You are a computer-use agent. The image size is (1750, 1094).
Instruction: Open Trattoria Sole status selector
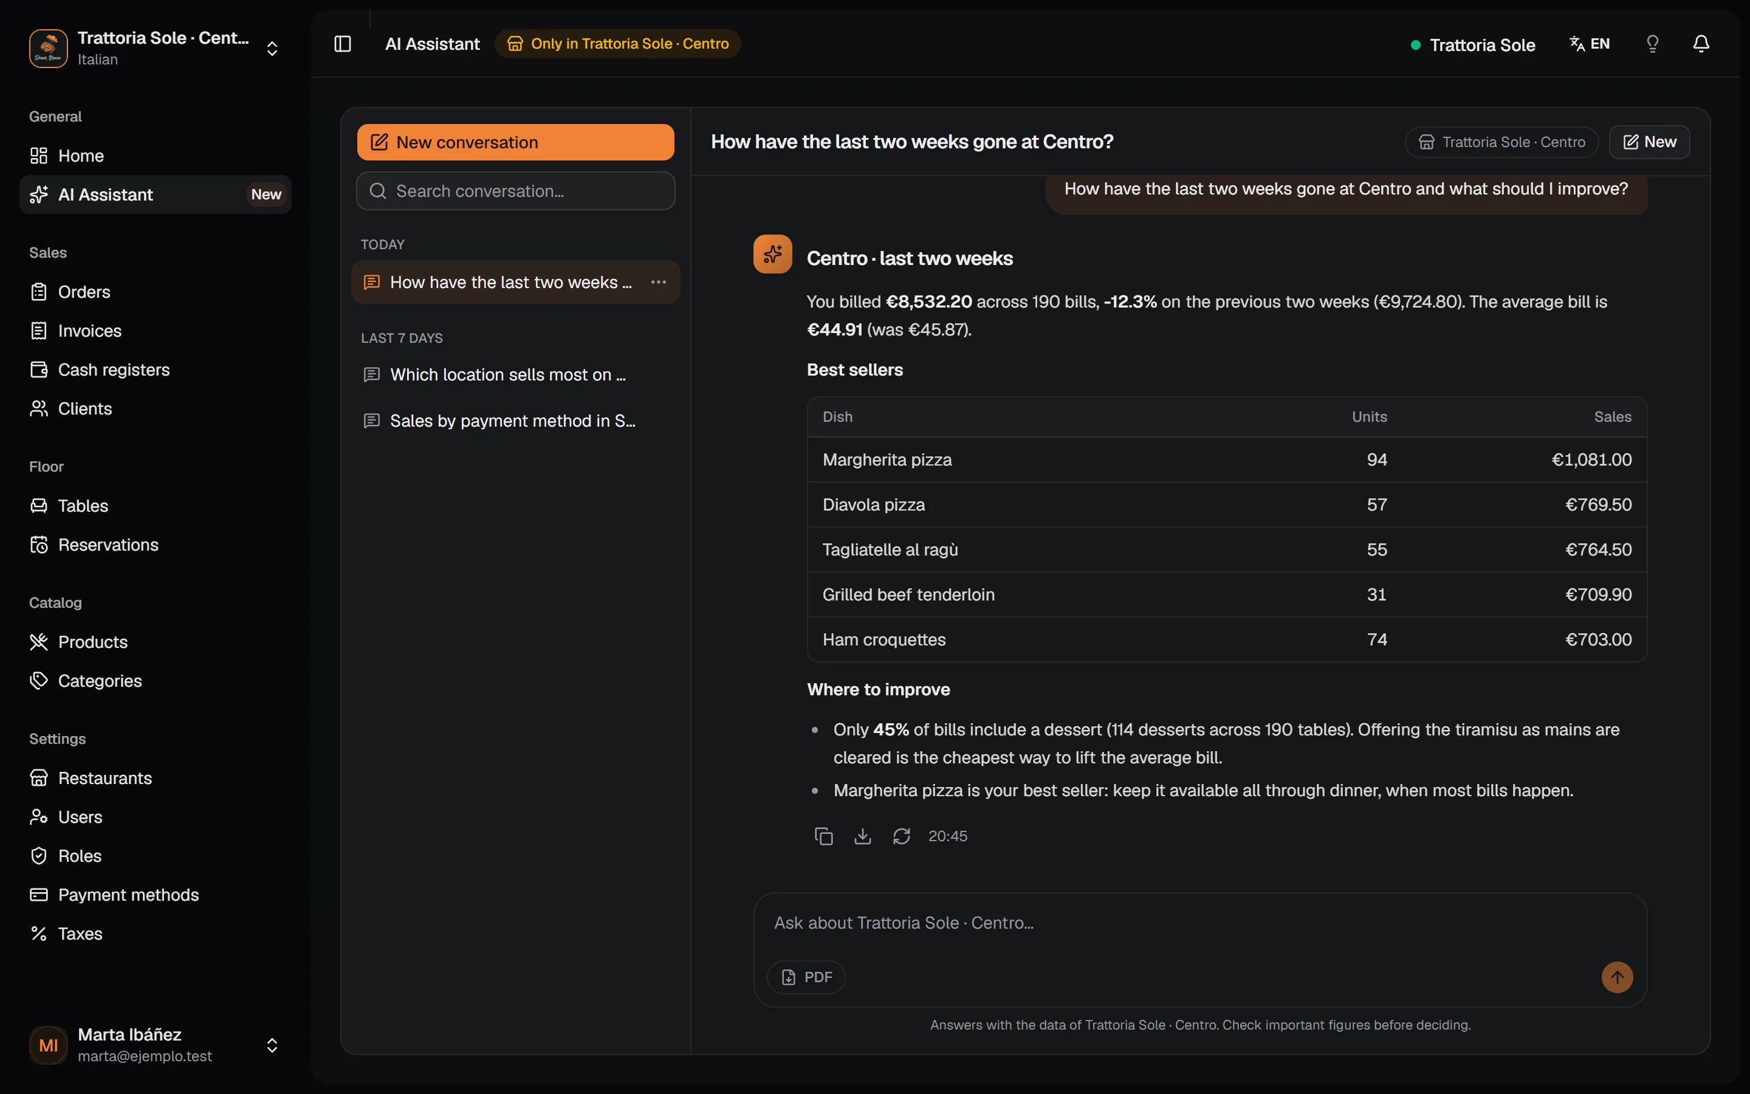[1473, 45]
